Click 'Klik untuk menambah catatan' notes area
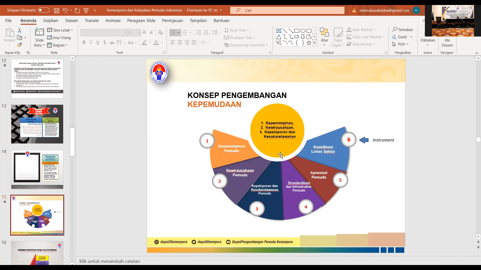The width and height of the screenshot is (481, 270). tap(109, 261)
